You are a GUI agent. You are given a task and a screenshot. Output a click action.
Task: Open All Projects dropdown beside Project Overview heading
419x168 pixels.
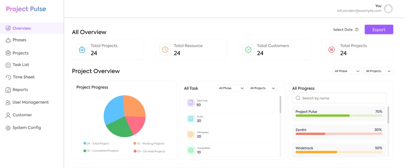(x=378, y=71)
